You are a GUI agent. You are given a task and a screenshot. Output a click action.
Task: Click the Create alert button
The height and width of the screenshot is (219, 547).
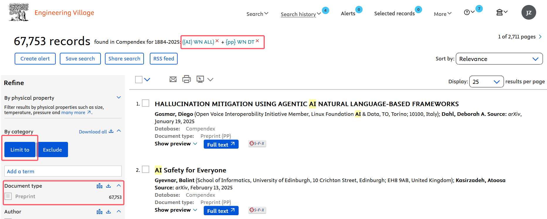click(35, 59)
